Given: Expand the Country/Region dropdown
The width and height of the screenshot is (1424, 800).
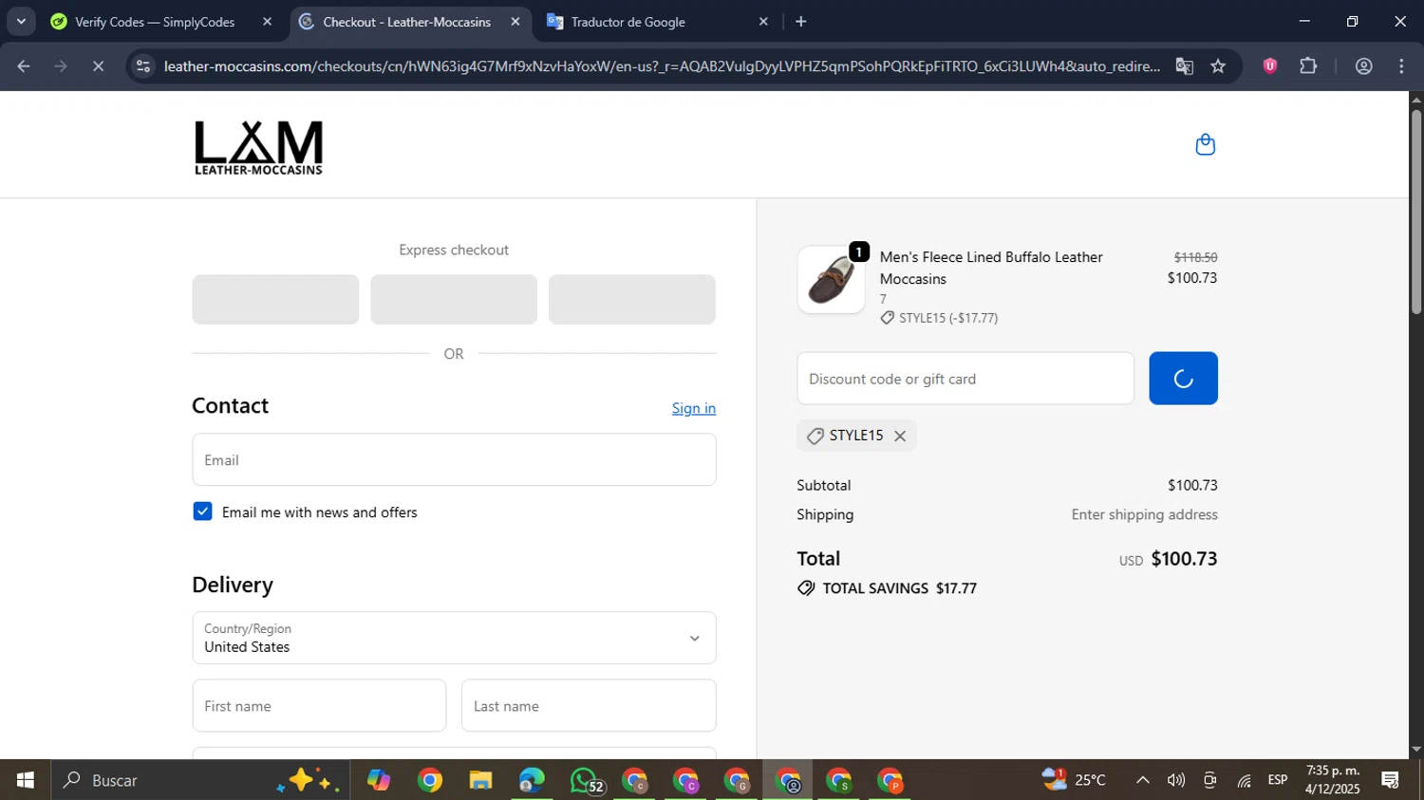Looking at the screenshot, I should click(454, 638).
